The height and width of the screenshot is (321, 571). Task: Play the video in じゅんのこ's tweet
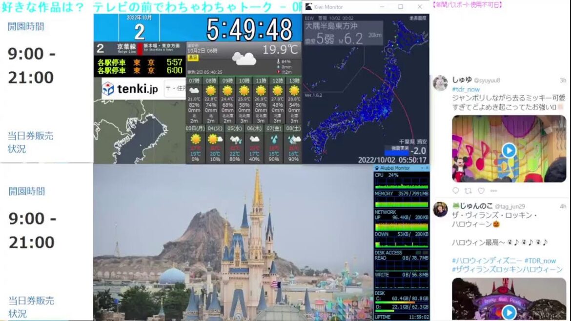509,312
